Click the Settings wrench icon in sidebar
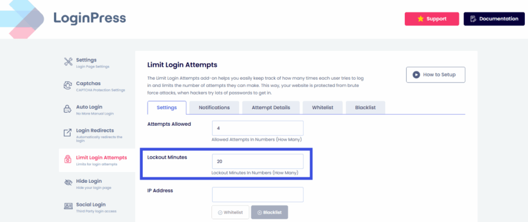The image size is (528, 222). [x=68, y=62]
